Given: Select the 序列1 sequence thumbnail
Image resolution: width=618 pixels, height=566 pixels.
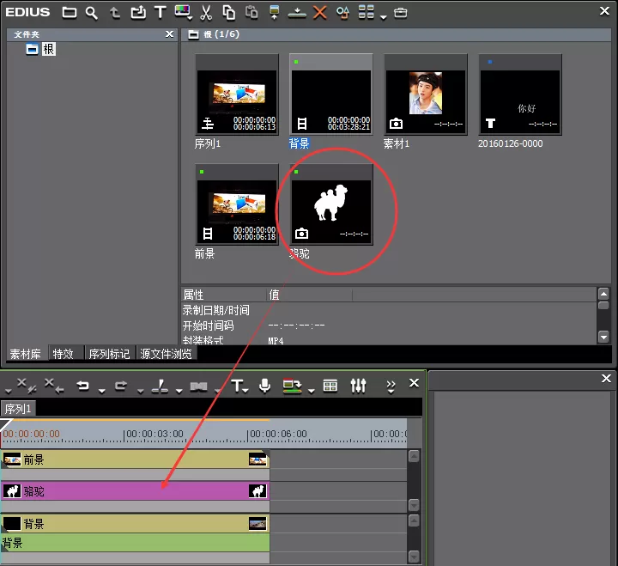Looking at the screenshot, I should pyautogui.click(x=237, y=94).
